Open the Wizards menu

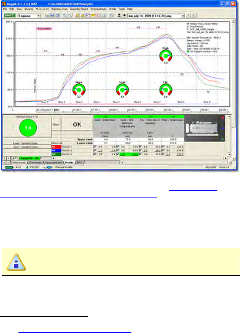[x=29, y=9]
